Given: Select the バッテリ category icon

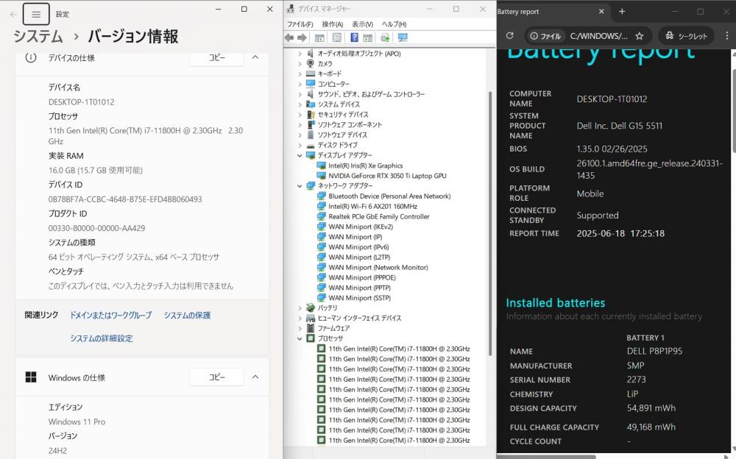Looking at the screenshot, I should pyautogui.click(x=311, y=308).
